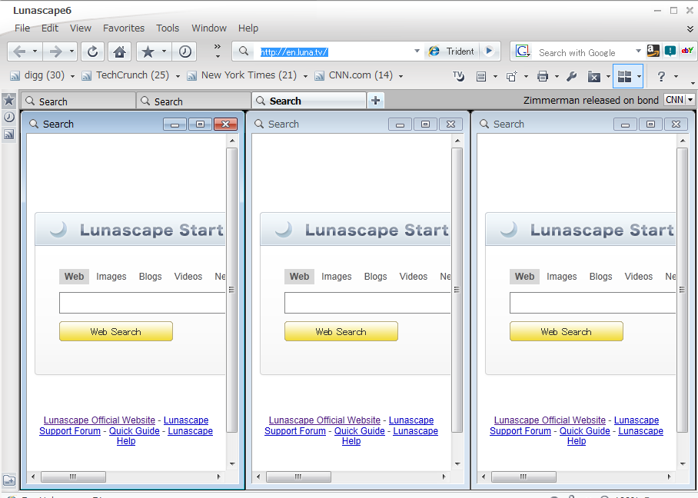
Task: Go forward to the next page
Action: click(x=55, y=52)
